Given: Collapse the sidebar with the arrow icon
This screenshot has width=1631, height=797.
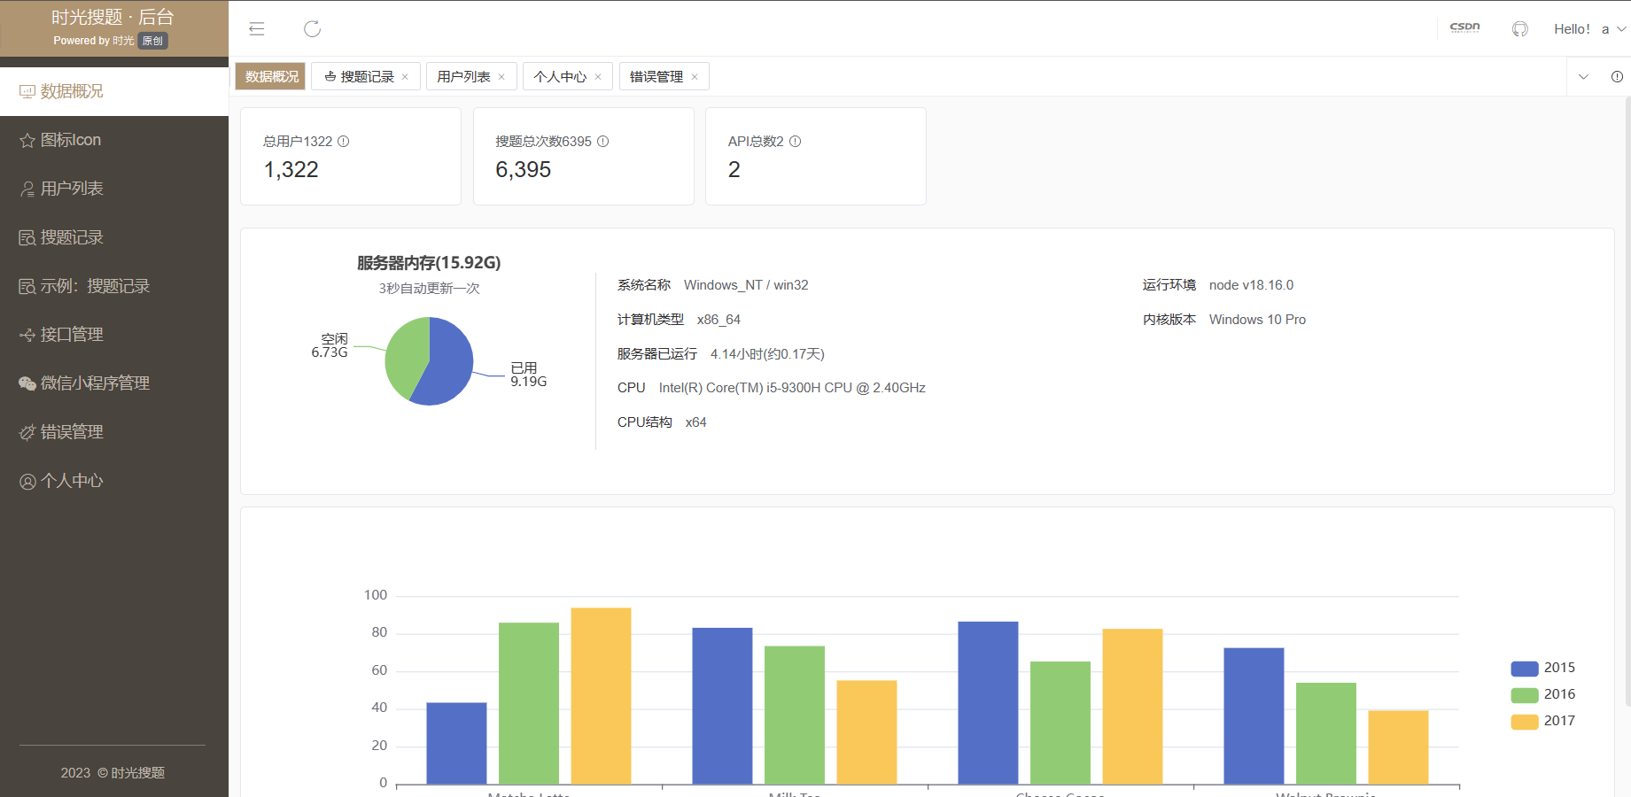Looking at the screenshot, I should pyautogui.click(x=256, y=28).
